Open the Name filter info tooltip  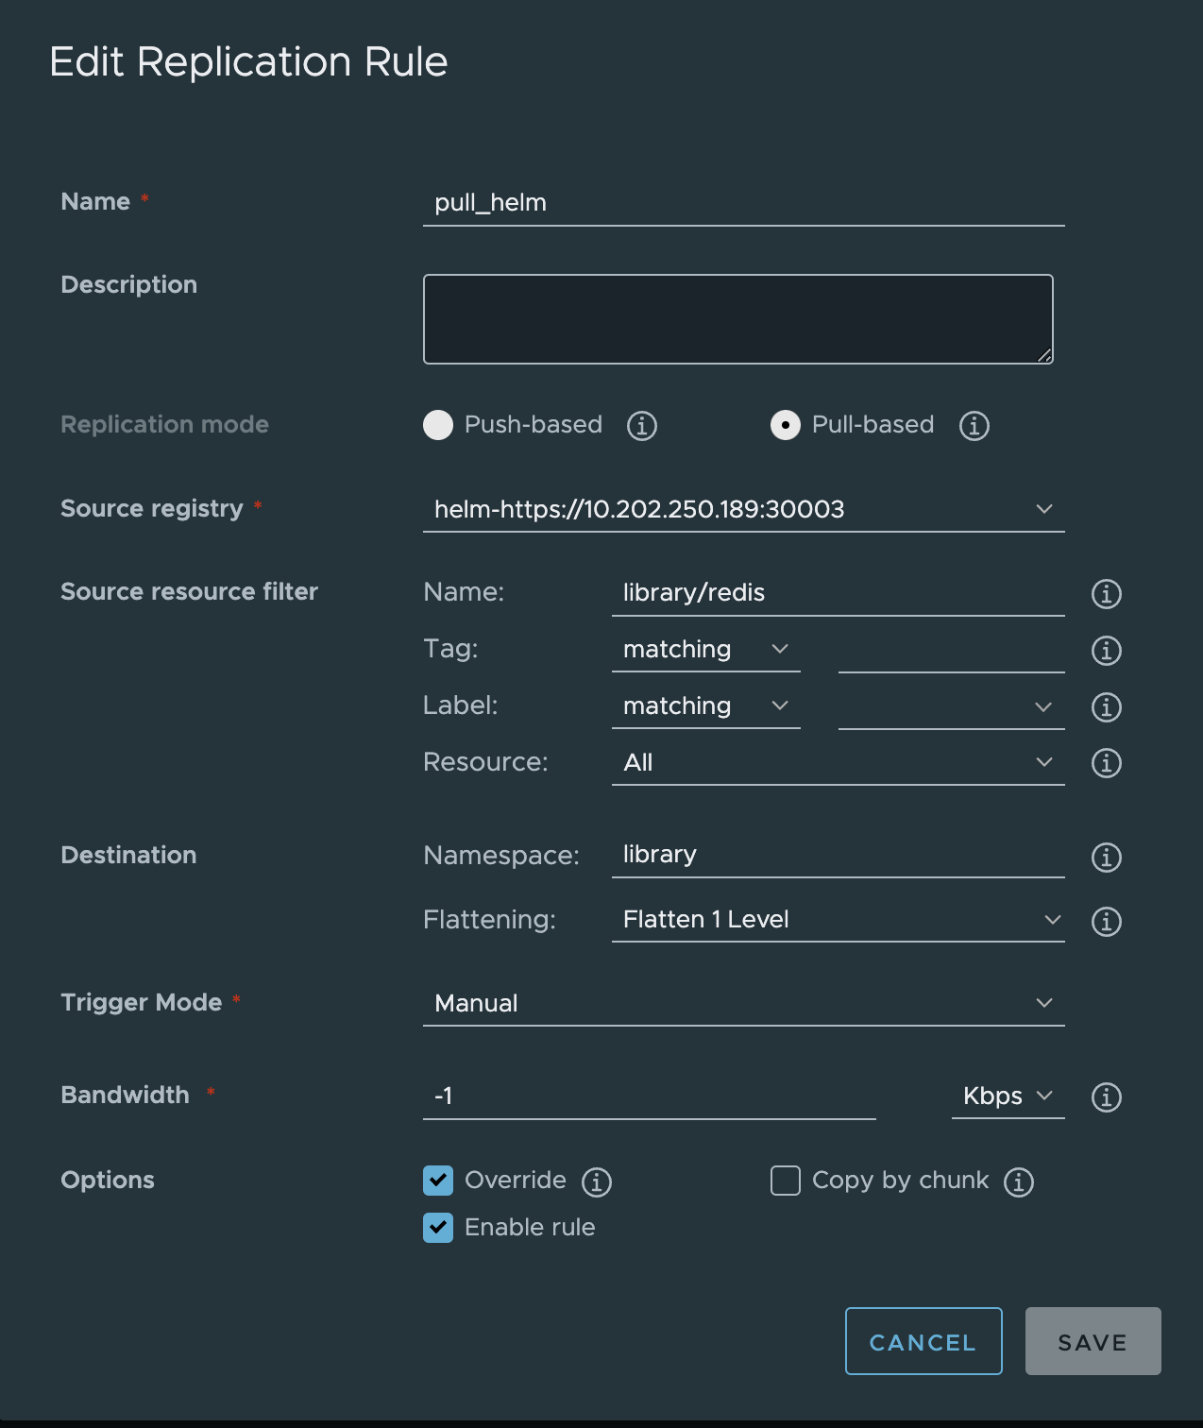(1106, 594)
